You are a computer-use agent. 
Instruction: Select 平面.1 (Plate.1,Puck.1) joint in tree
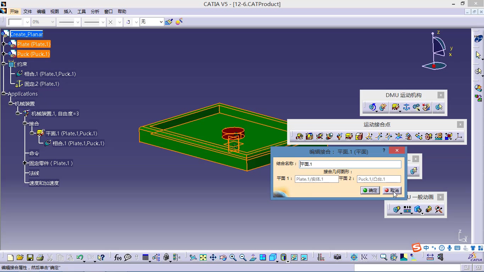point(71,134)
